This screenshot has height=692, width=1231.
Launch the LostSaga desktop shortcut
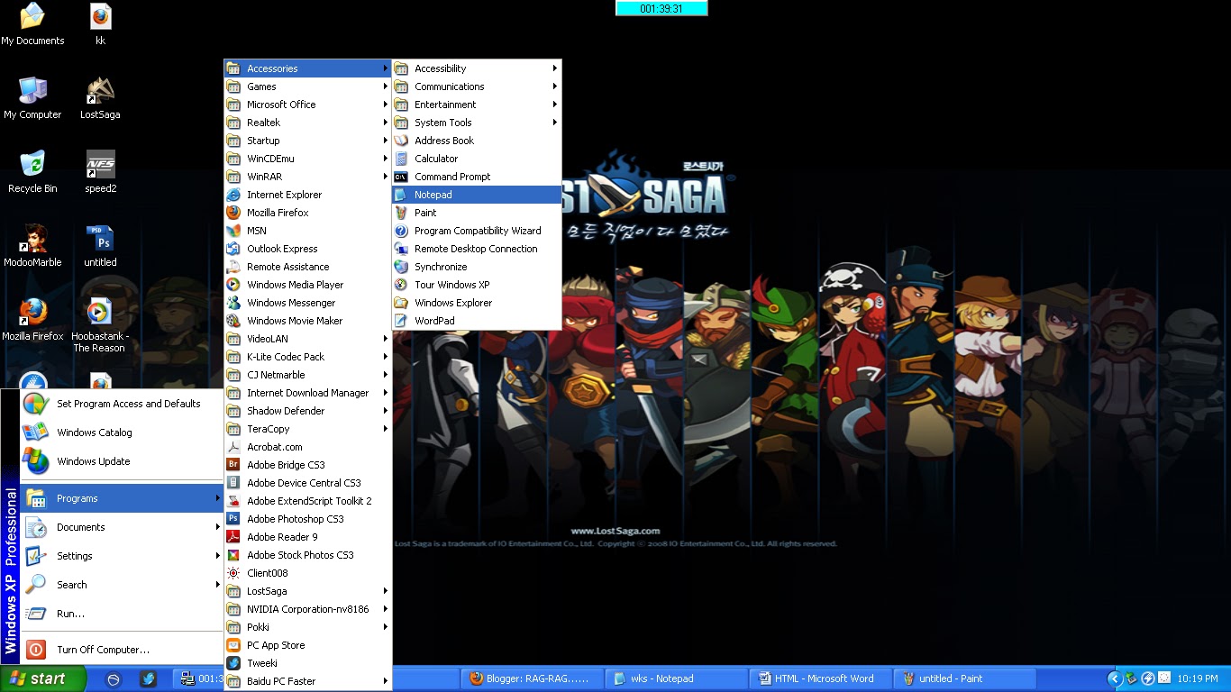click(100, 98)
